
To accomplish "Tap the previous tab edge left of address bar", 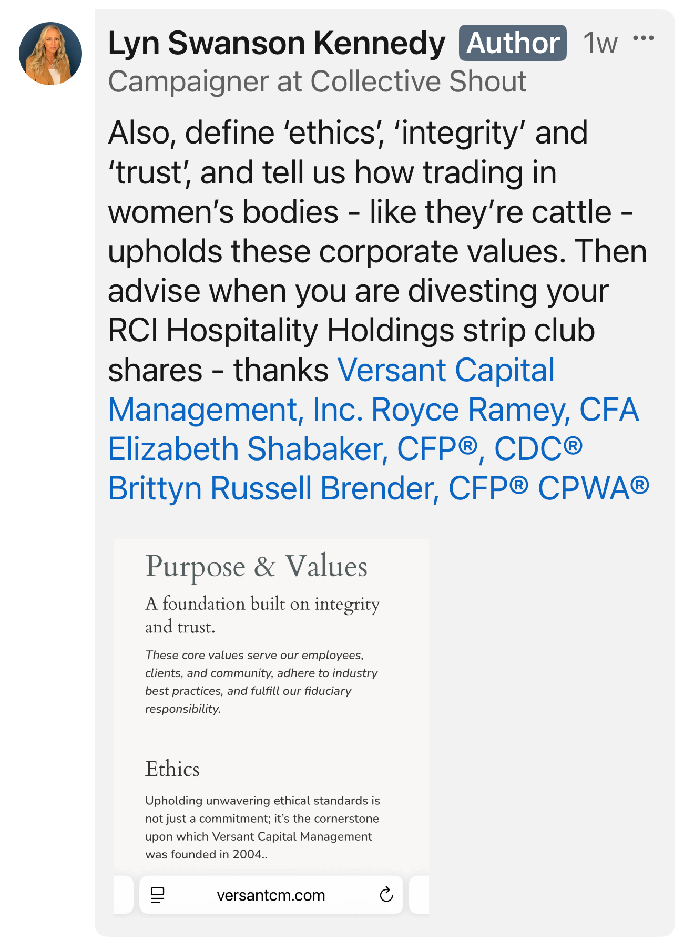I will [123, 895].
